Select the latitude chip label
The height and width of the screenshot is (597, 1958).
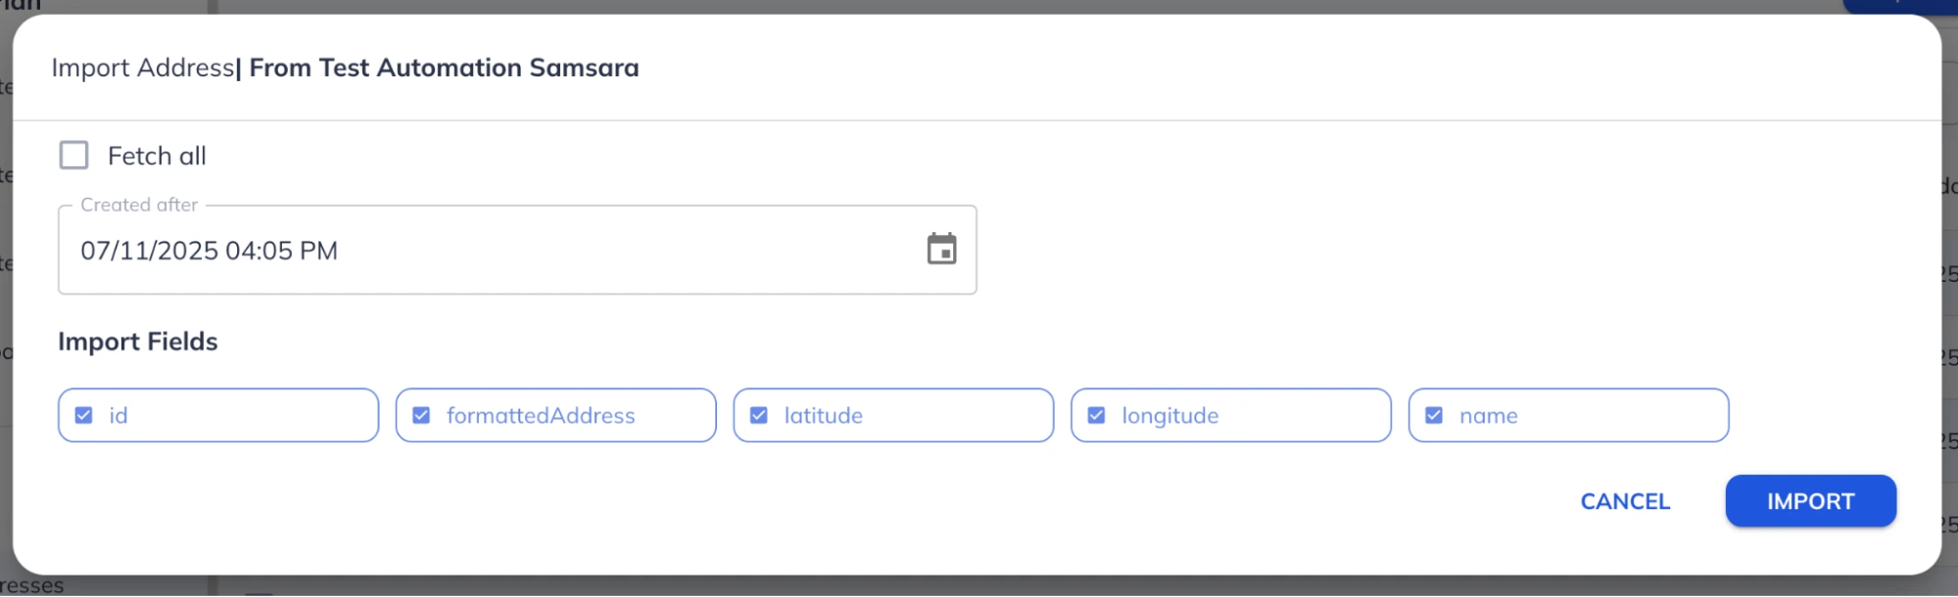pos(824,416)
